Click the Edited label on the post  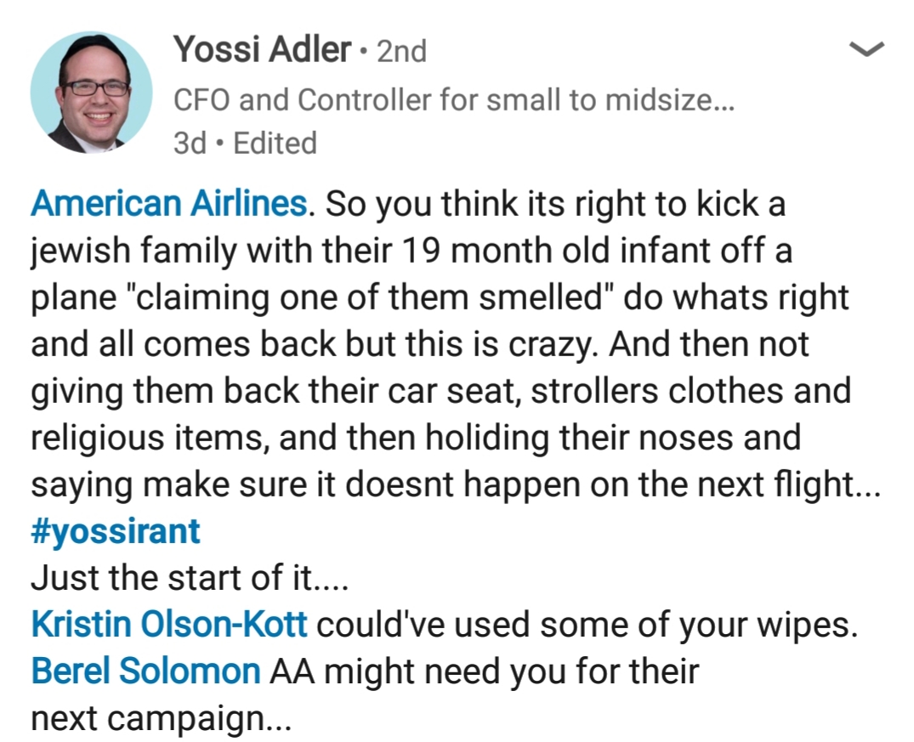275,143
